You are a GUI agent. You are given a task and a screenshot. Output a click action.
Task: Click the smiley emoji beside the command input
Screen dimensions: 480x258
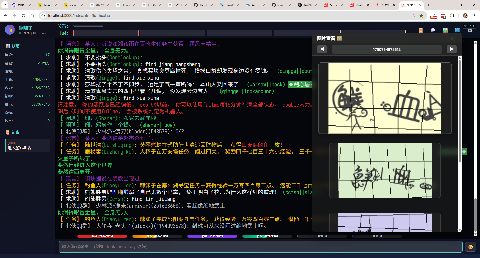tap(471, 247)
